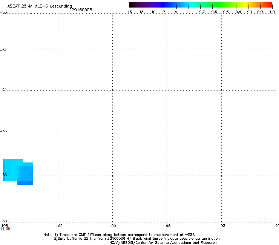279x245 pixels.
Task: Click the -0.5 color scale label
Action: 225,12
